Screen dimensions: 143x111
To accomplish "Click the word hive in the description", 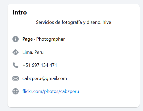I will pyautogui.click(x=107, y=22).
